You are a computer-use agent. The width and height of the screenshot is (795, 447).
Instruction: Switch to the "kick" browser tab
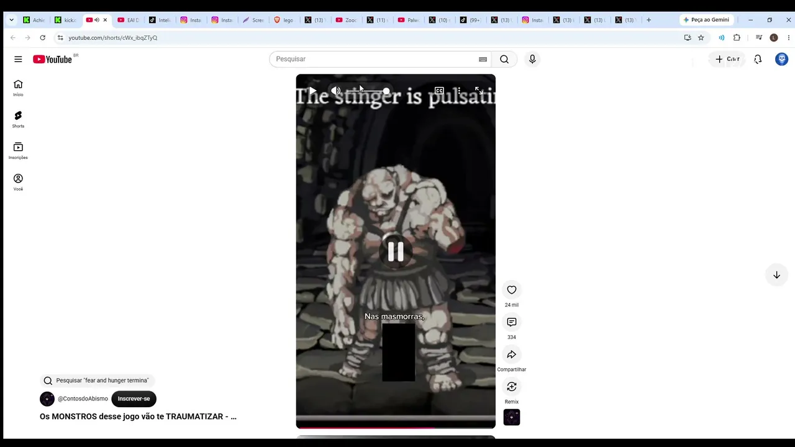(x=65, y=20)
